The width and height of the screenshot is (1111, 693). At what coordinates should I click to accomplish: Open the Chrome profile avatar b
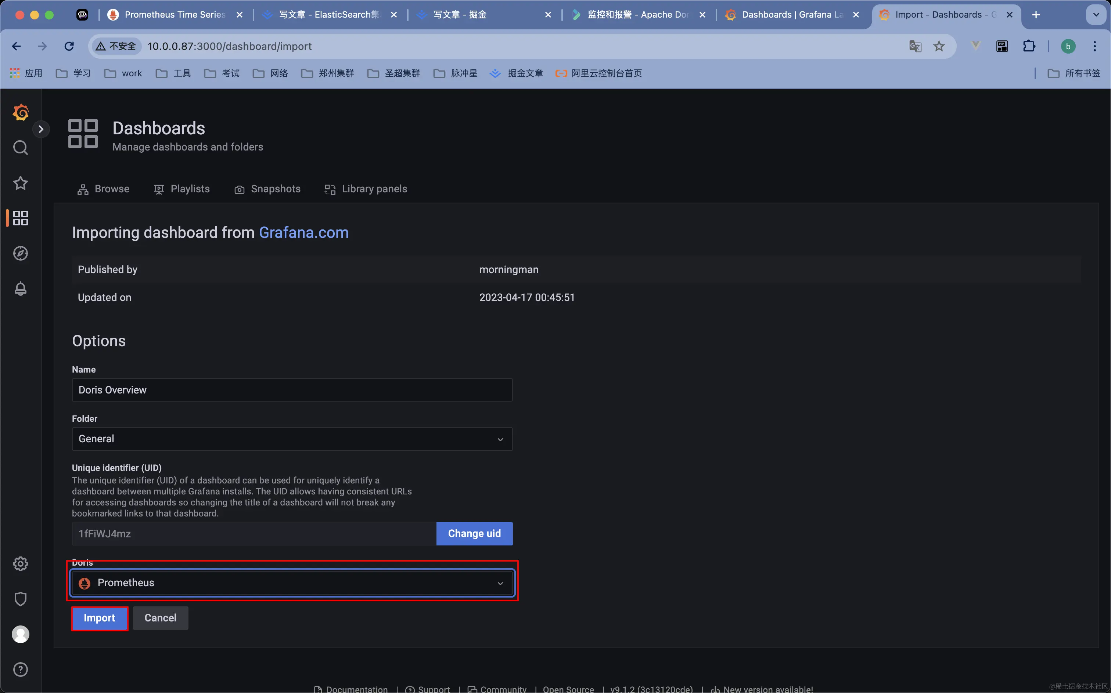tap(1068, 46)
